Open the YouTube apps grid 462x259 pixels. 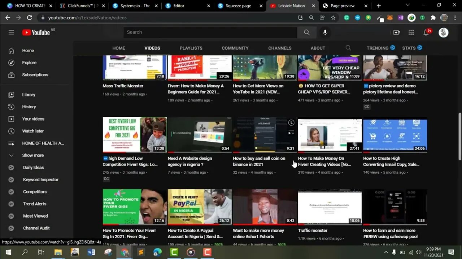[411, 32]
